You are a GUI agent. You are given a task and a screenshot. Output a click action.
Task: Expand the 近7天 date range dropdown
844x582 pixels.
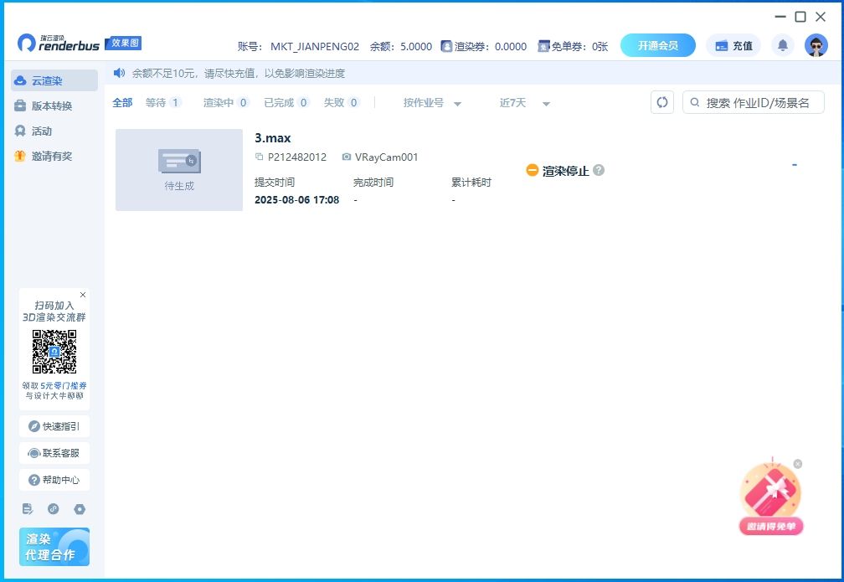(x=524, y=103)
